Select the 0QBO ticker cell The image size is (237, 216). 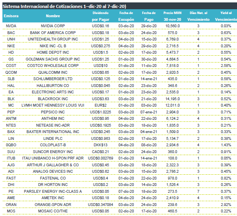click(11, 145)
